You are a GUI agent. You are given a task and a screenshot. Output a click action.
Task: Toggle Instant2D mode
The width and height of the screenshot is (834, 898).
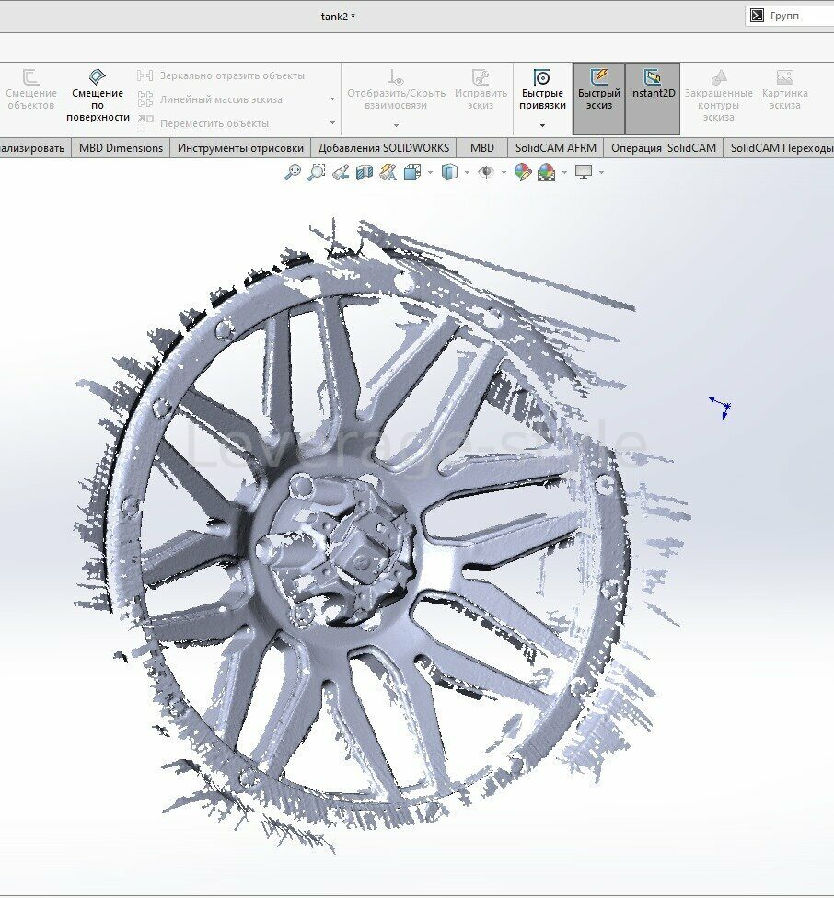652,98
